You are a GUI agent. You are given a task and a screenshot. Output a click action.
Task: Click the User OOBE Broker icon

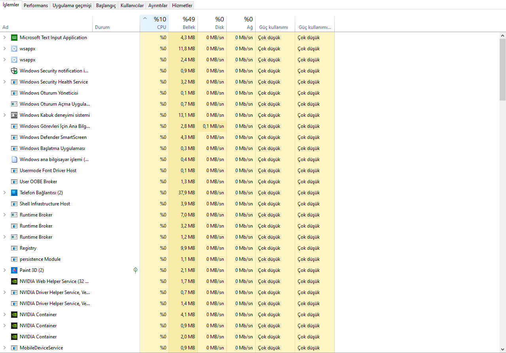click(14, 182)
